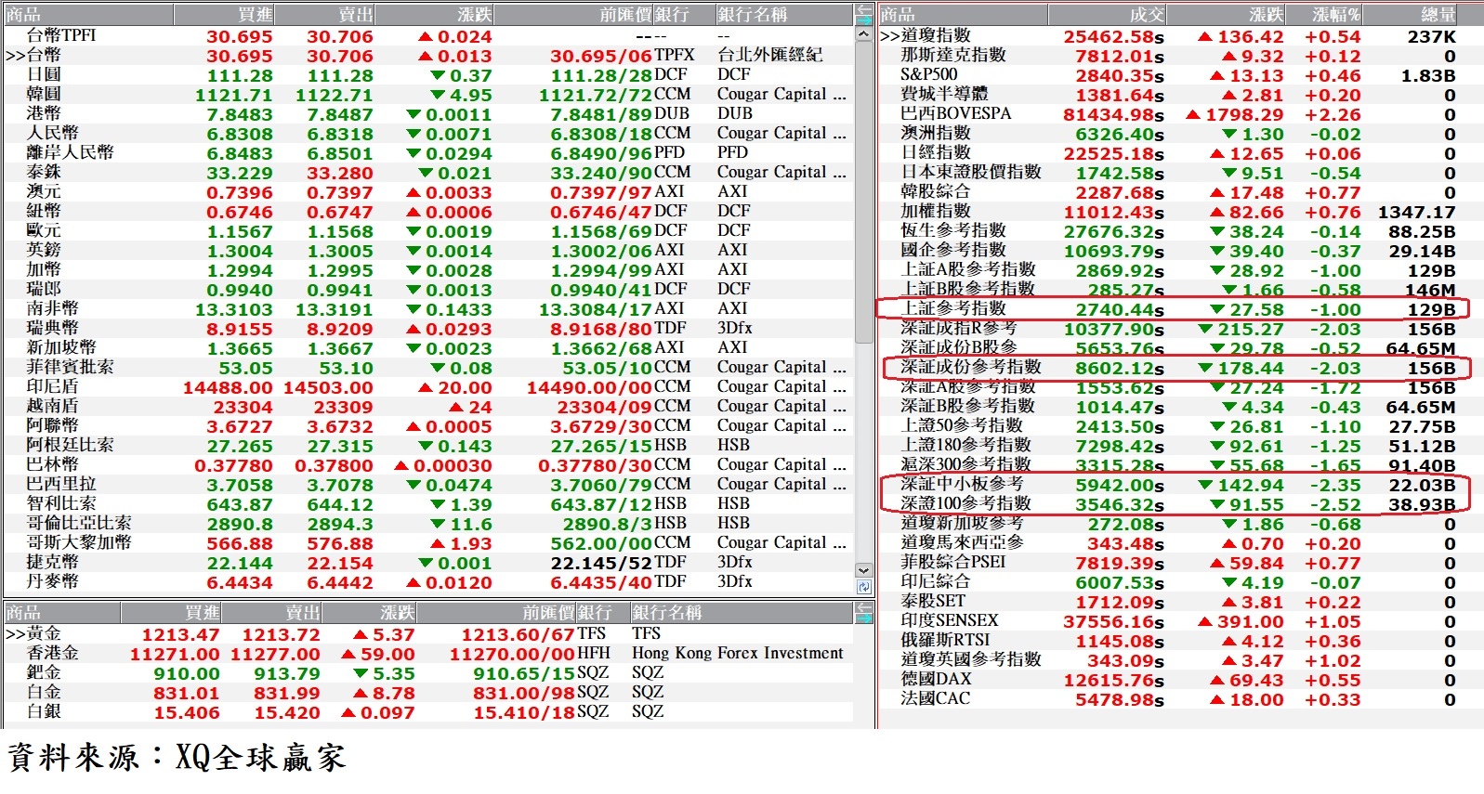Viewport: 1484px width, 794px height.
Task: Select the 南非幣 row
Action: (x=427, y=308)
